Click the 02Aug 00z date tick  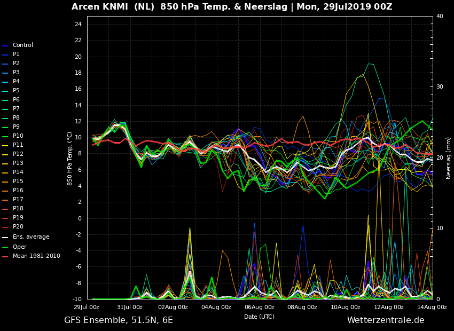click(x=173, y=307)
